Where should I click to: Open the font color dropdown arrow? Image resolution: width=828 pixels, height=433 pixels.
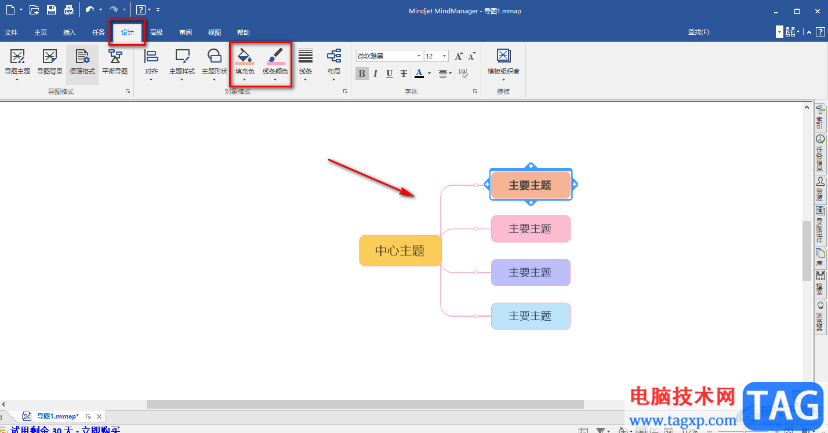pyautogui.click(x=430, y=74)
